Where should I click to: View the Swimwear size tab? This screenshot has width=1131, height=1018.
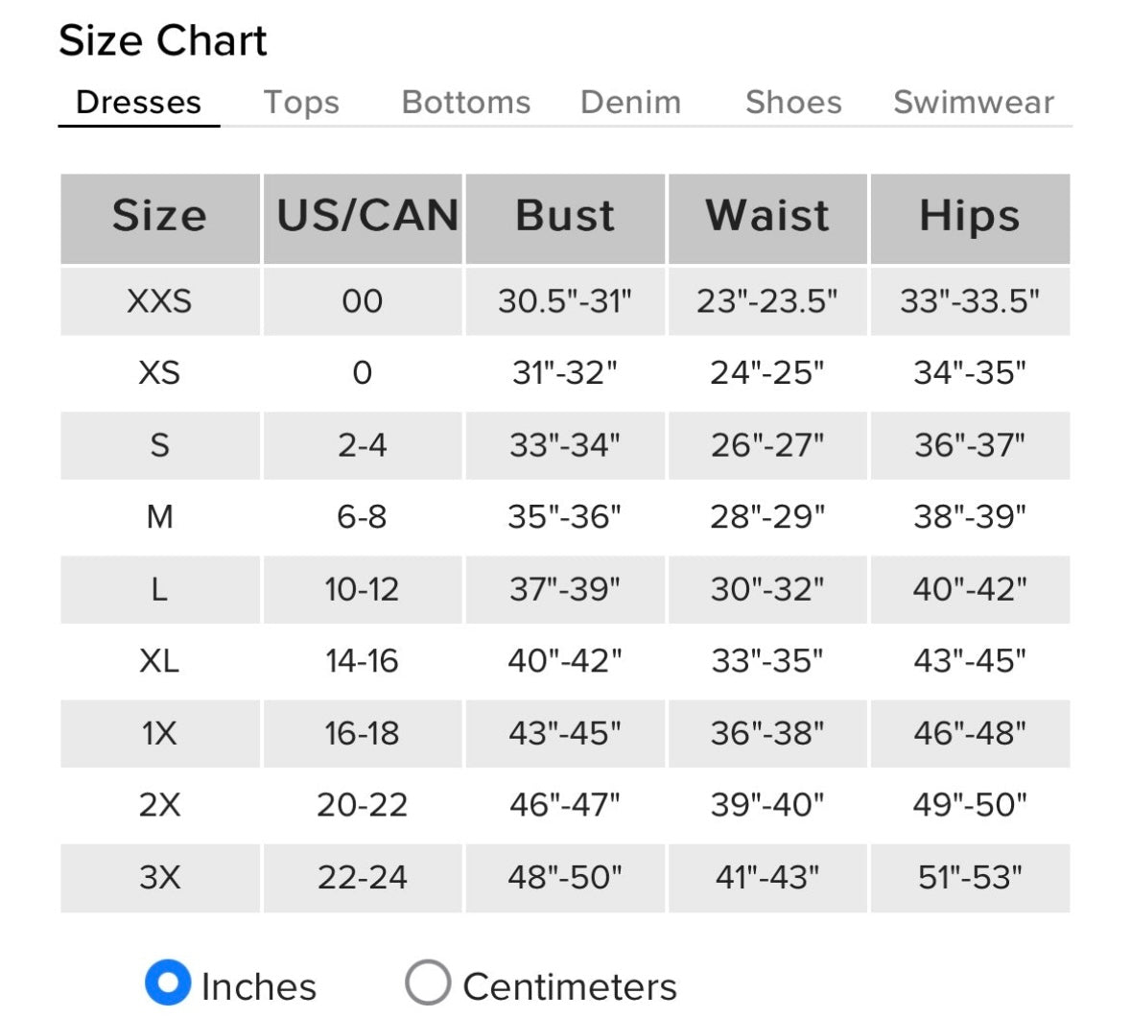973,103
